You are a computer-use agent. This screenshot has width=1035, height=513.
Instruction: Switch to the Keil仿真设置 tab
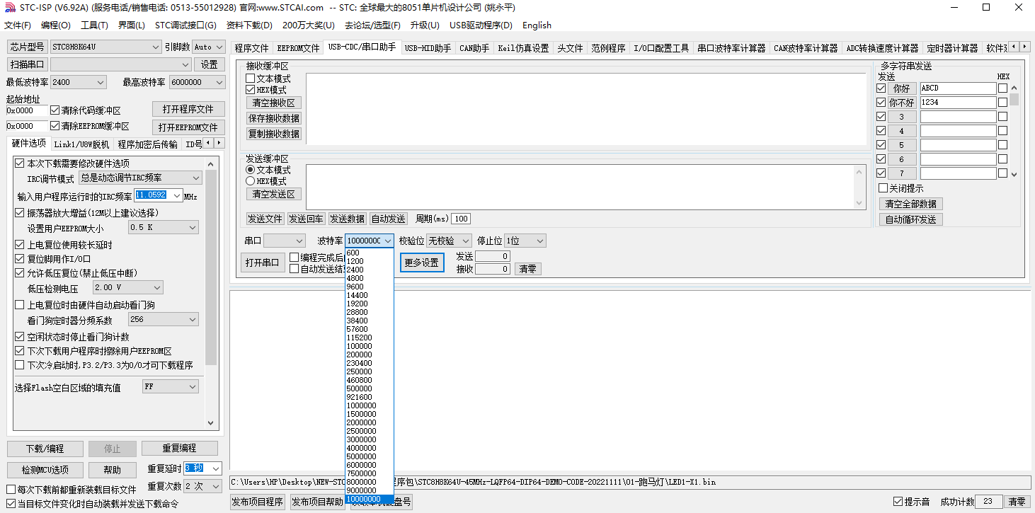click(x=523, y=48)
